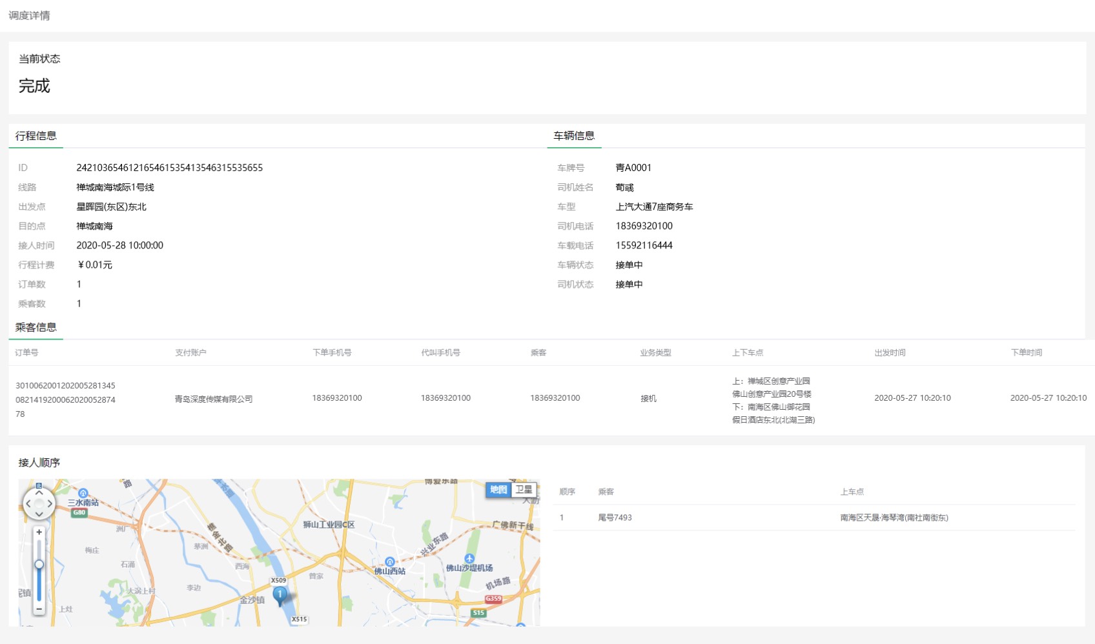Click the north compass icon above pan control
This screenshot has width=1095, height=644.
(39, 485)
